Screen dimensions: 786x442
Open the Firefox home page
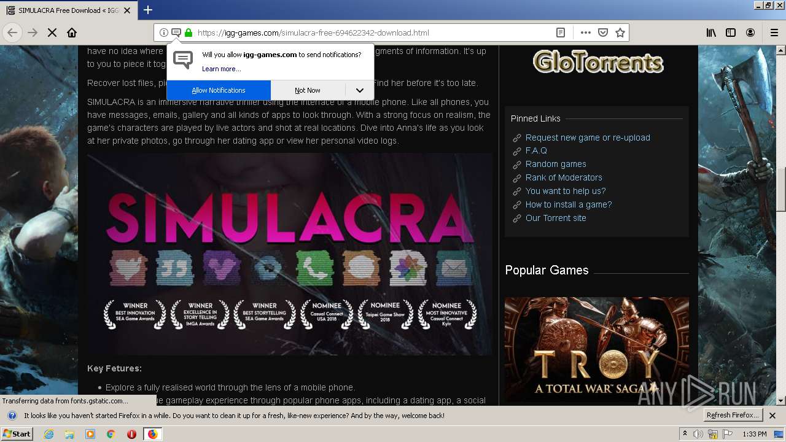(72, 33)
